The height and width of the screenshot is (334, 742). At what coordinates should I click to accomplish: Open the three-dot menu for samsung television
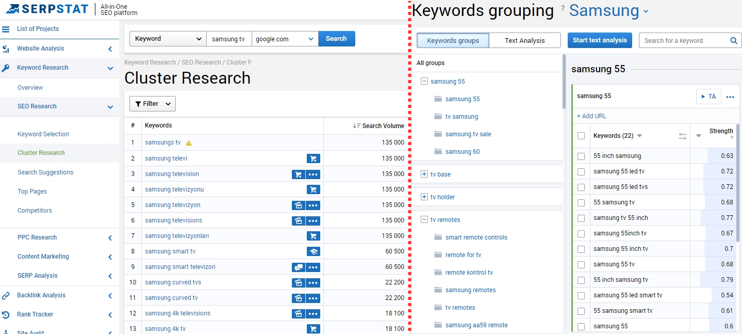(x=313, y=174)
